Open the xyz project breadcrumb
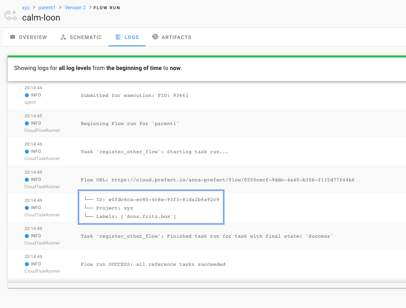 26,7
